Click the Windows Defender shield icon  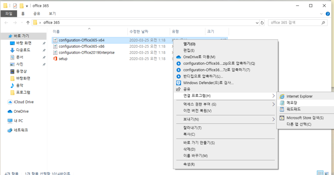(178, 83)
